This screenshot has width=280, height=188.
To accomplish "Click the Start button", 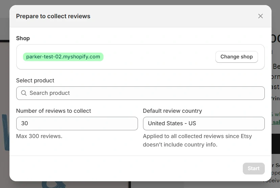I will point(254,168).
